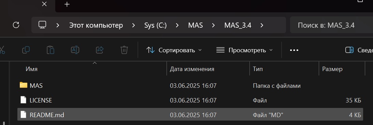Expand chevron after MAS_3.4 in breadcrumb
Viewport: 373px width, 125px height.
click(262, 25)
